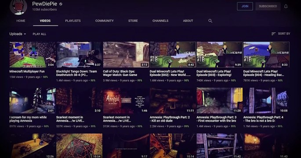Screen dimensions: 301x158
Task: Click the '105M subscribers' text
Action: point(44,9)
